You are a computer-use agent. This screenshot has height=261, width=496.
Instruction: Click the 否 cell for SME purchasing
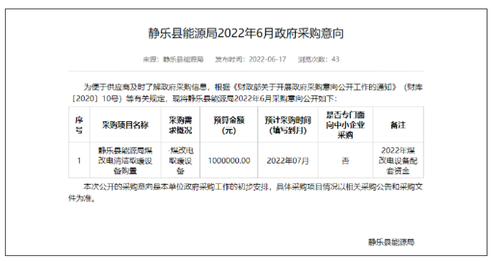pyautogui.click(x=346, y=160)
